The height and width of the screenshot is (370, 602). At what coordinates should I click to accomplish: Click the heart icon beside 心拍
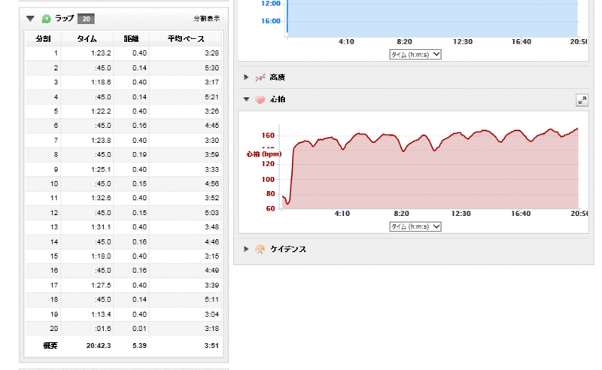pyautogui.click(x=260, y=99)
